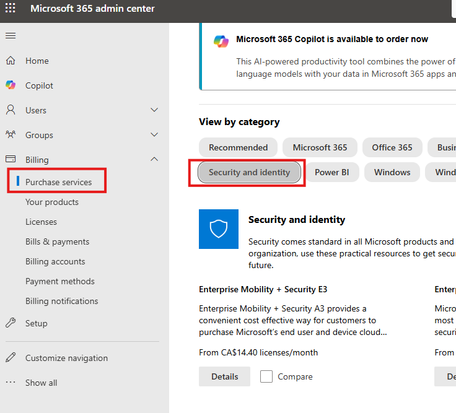Click the Copilot logo in the banner
Screen dimensions: 456x413
tap(221, 41)
